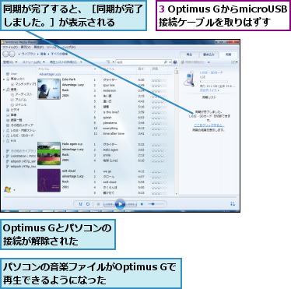Viewport: 291px width, 289px height.
Task: Expand the L-01E 内部ストレージ node
Action: click(x=4, y=131)
